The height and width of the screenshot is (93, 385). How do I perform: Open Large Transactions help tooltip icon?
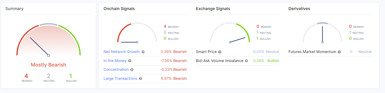[x=140, y=78]
